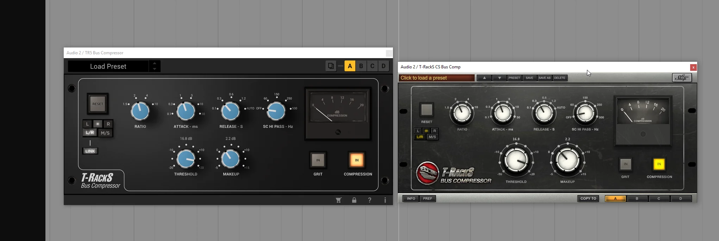Click the T-RackS dinosaur logo in CS Bus Comp
The height and width of the screenshot is (241, 719).
point(427,173)
